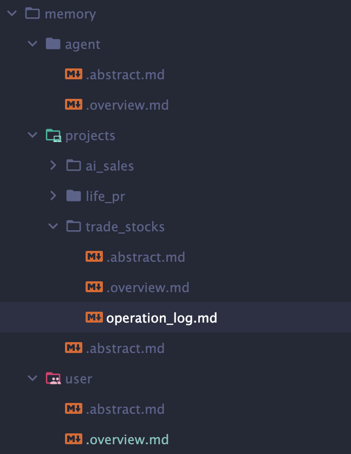The image size is (351, 454).
Task: Click markdown icon of agent .overview.md
Action: click(74, 104)
